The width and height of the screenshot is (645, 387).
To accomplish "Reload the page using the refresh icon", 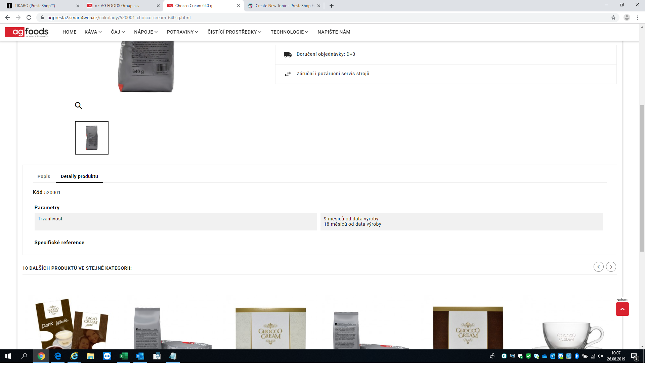I will [29, 17].
